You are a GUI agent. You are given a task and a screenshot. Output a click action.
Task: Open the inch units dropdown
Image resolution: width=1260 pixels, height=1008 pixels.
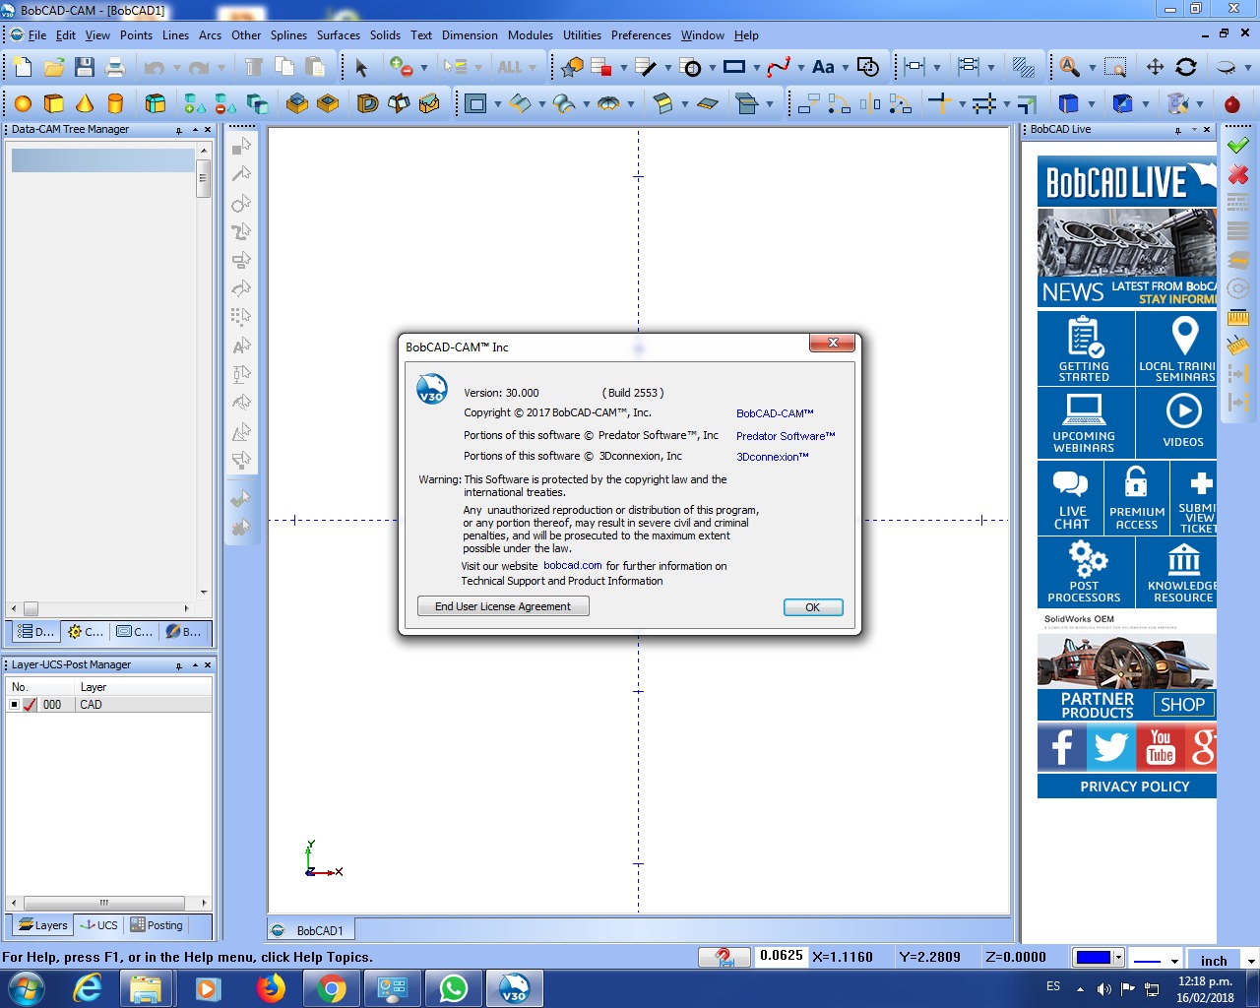click(1251, 960)
